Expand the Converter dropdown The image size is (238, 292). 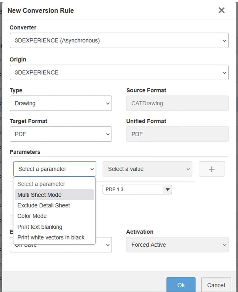[x=119, y=40]
